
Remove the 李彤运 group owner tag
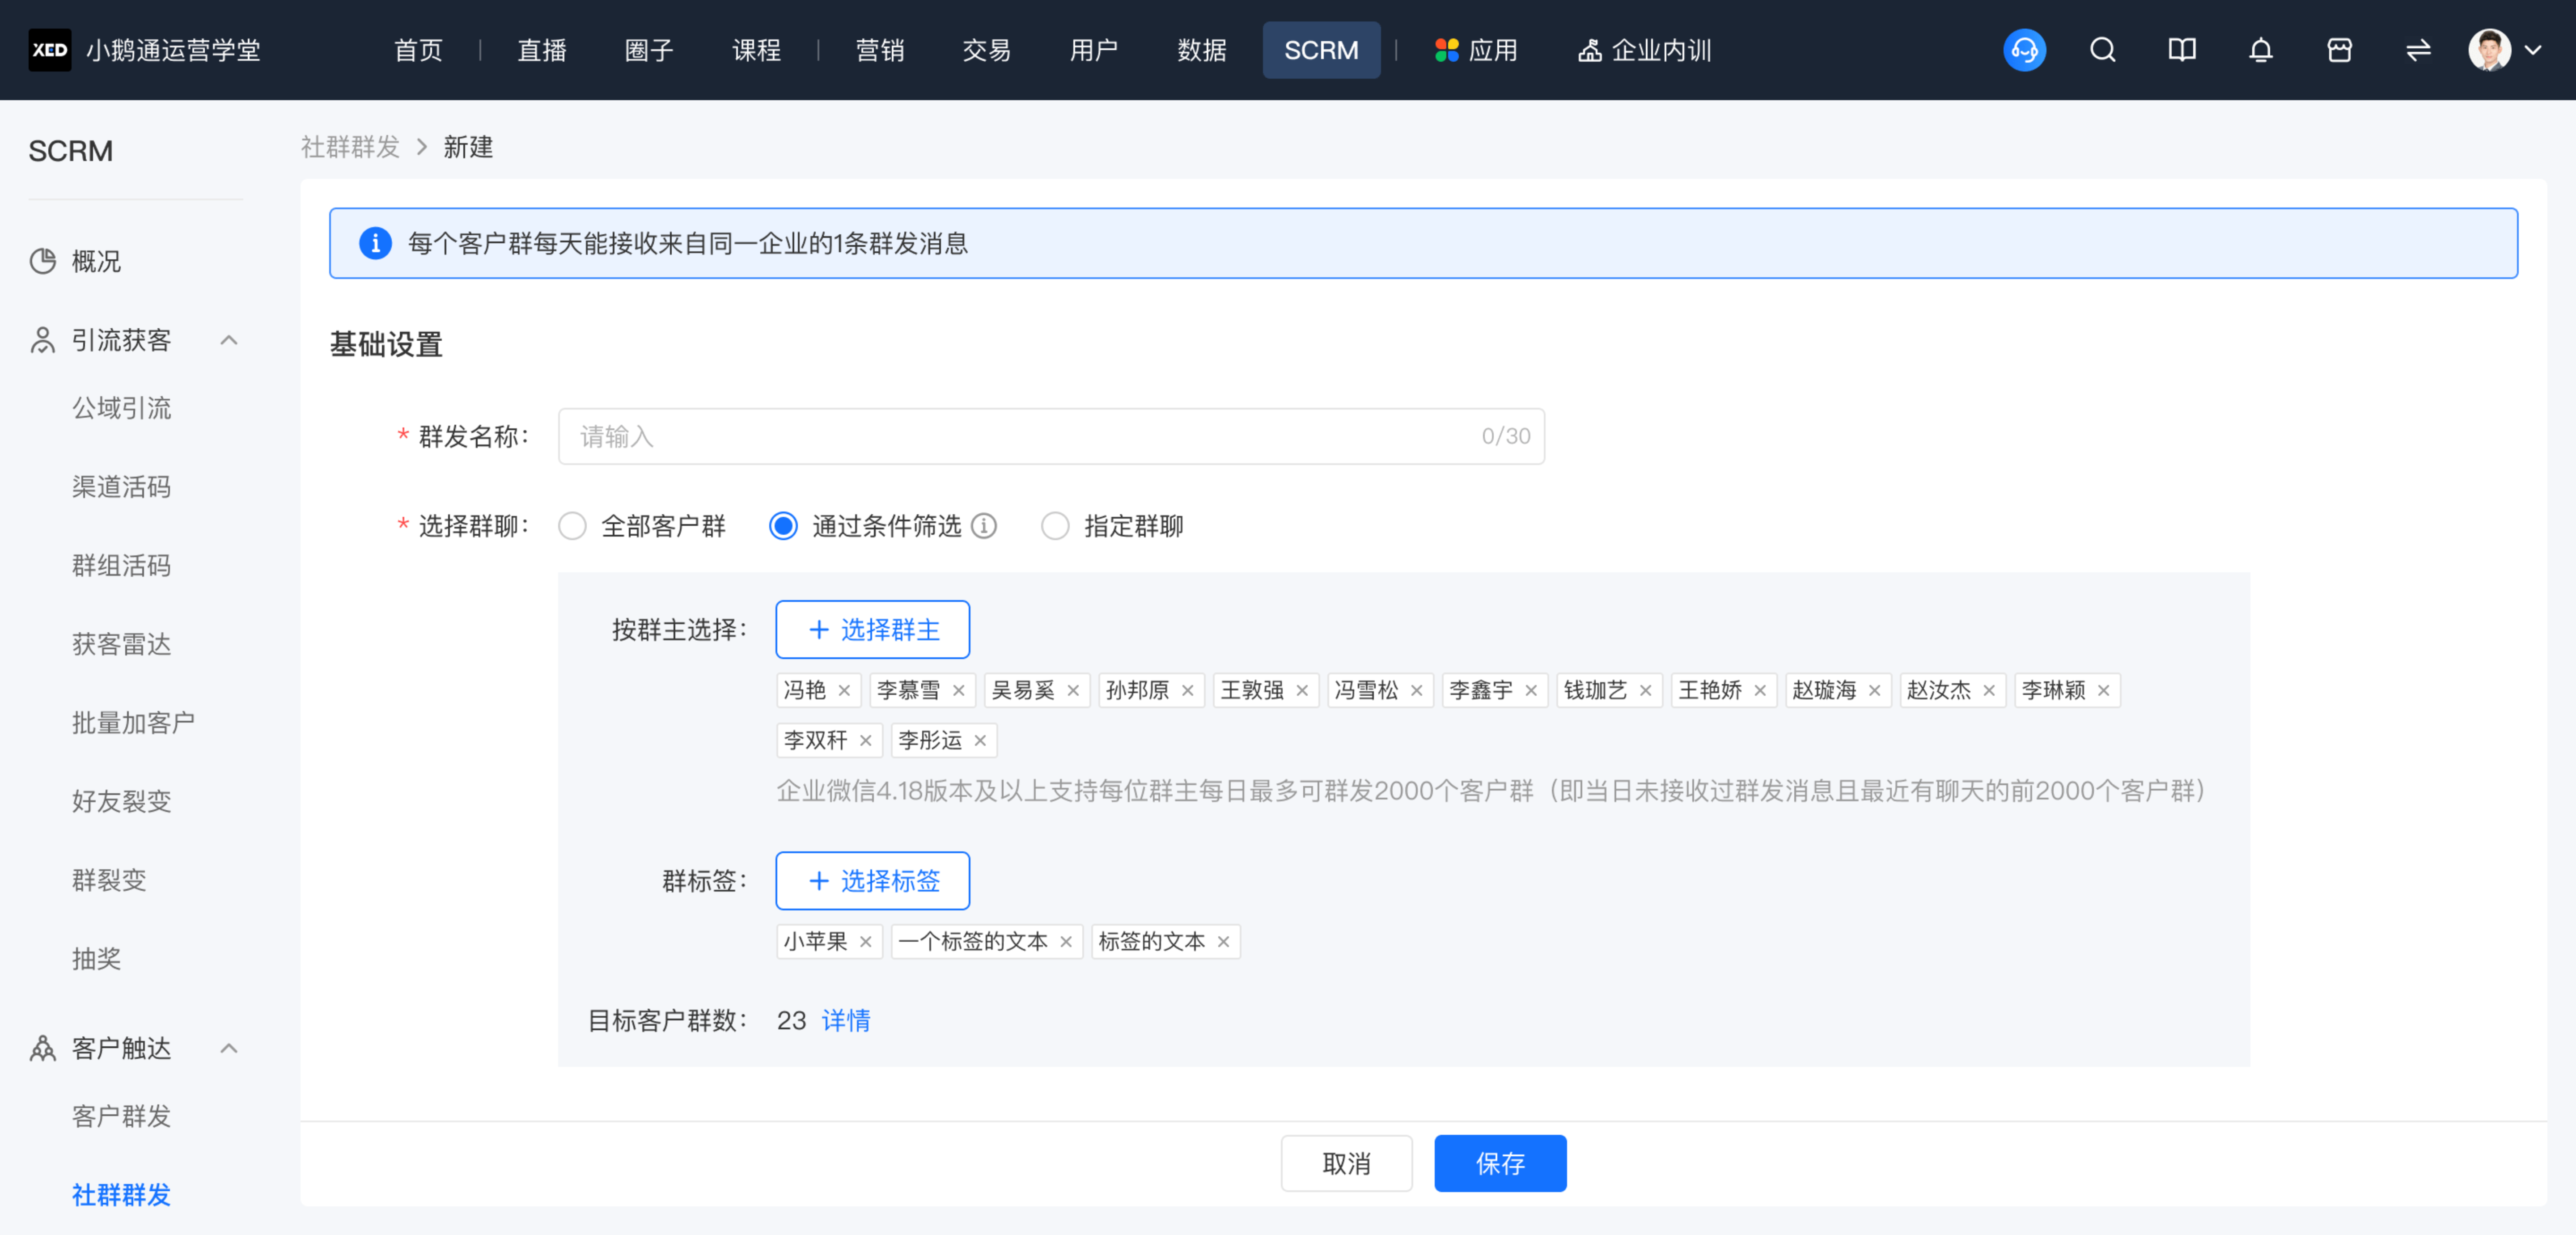tap(980, 741)
